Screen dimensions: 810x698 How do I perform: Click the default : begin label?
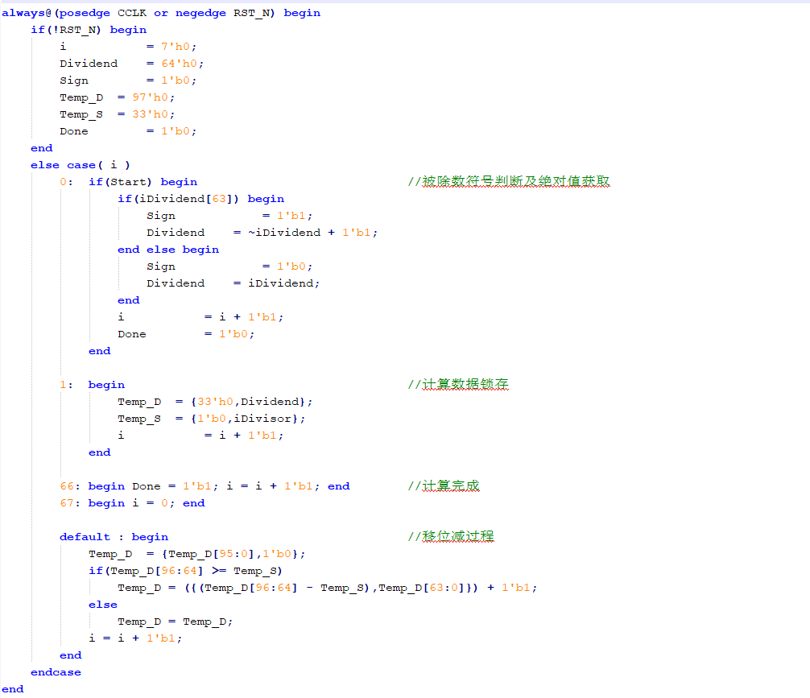coord(114,537)
